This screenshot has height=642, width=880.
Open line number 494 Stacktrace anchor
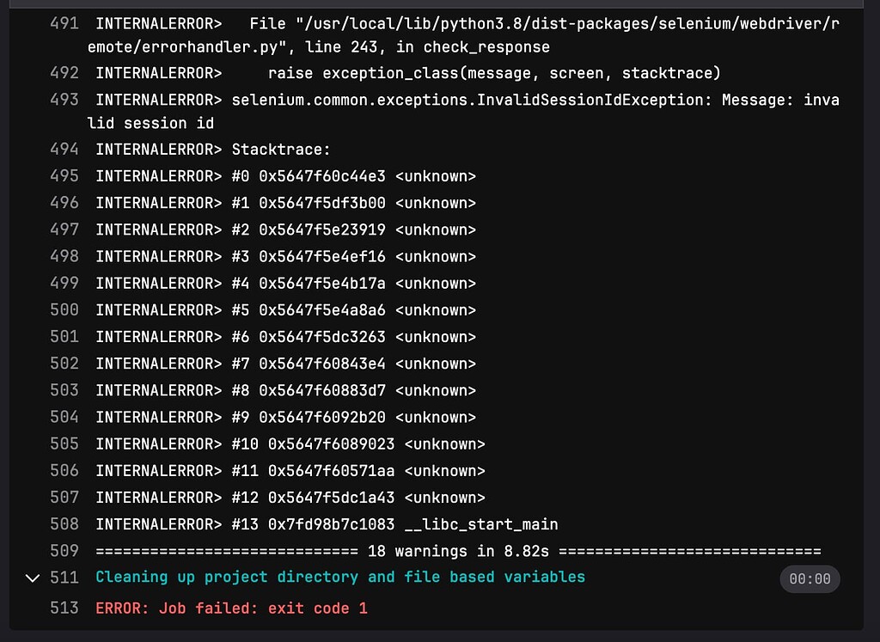pyautogui.click(x=64, y=150)
